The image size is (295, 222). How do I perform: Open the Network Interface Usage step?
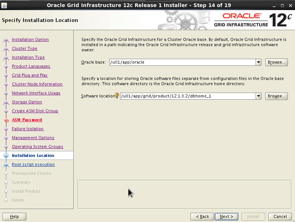[x=36, y=93]
